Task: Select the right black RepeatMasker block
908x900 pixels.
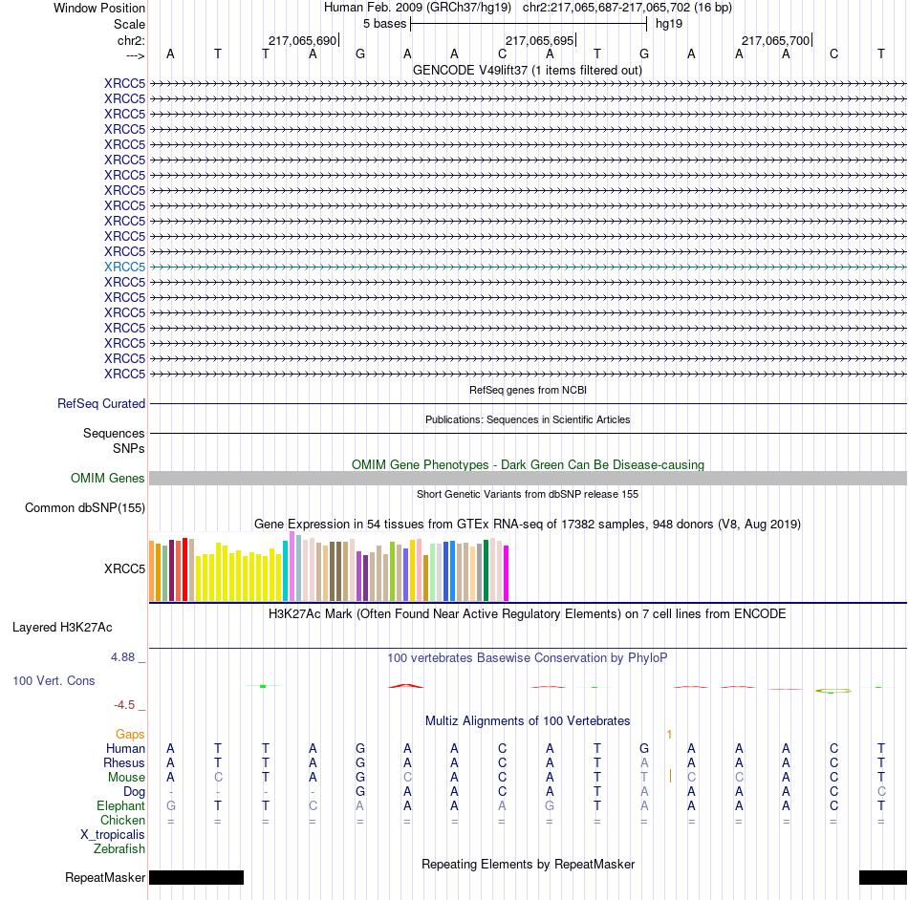Action: pos(882,877)
